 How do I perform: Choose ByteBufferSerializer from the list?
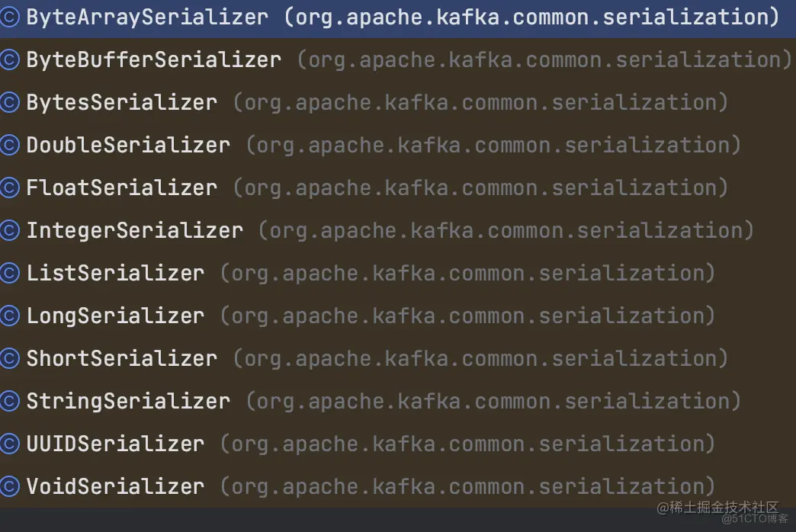[x=398, y=60]
